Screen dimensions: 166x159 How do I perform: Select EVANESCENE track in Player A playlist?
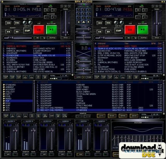coord(37,56)
